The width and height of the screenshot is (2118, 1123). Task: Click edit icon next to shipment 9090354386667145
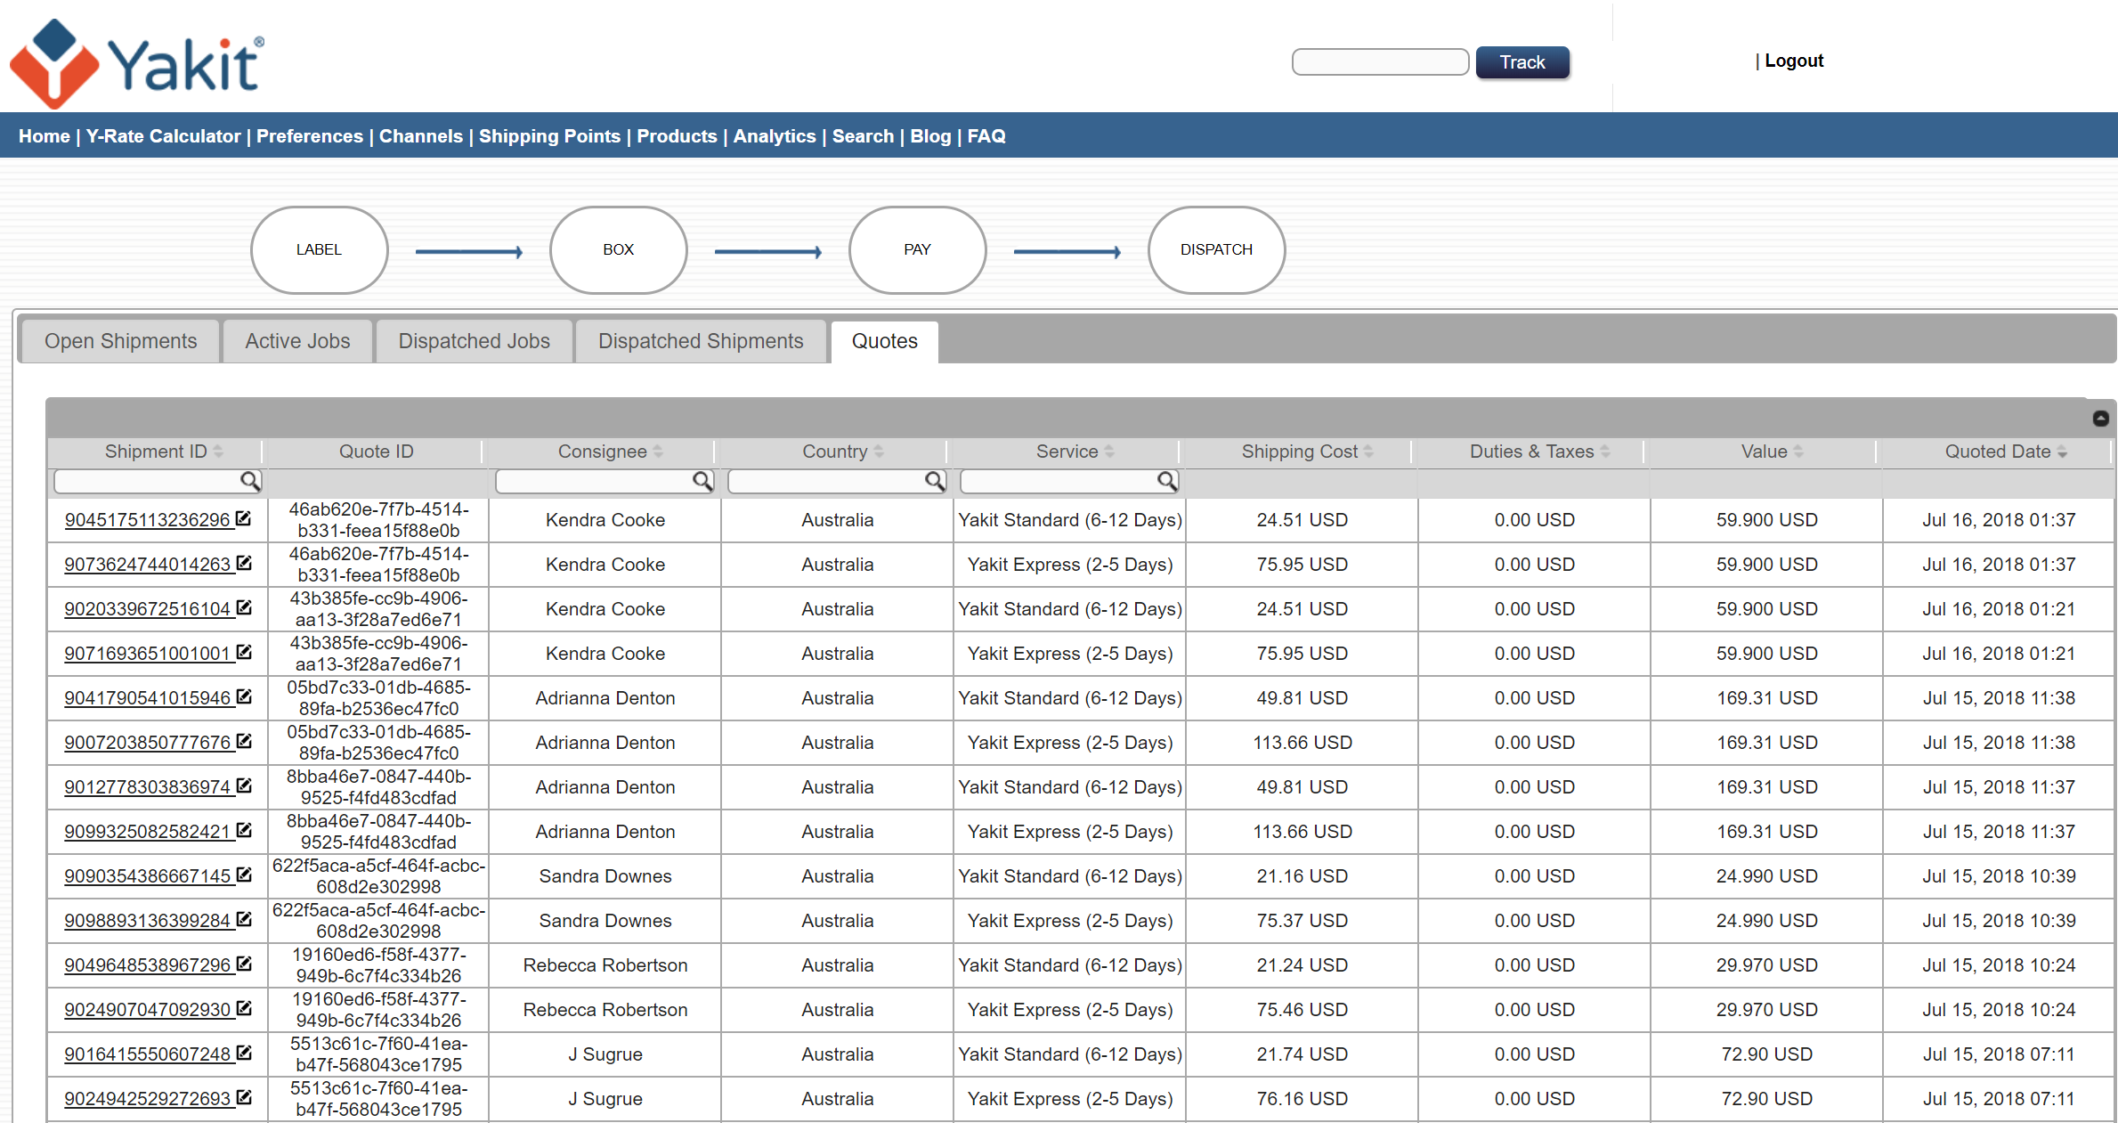pos(244,875)
